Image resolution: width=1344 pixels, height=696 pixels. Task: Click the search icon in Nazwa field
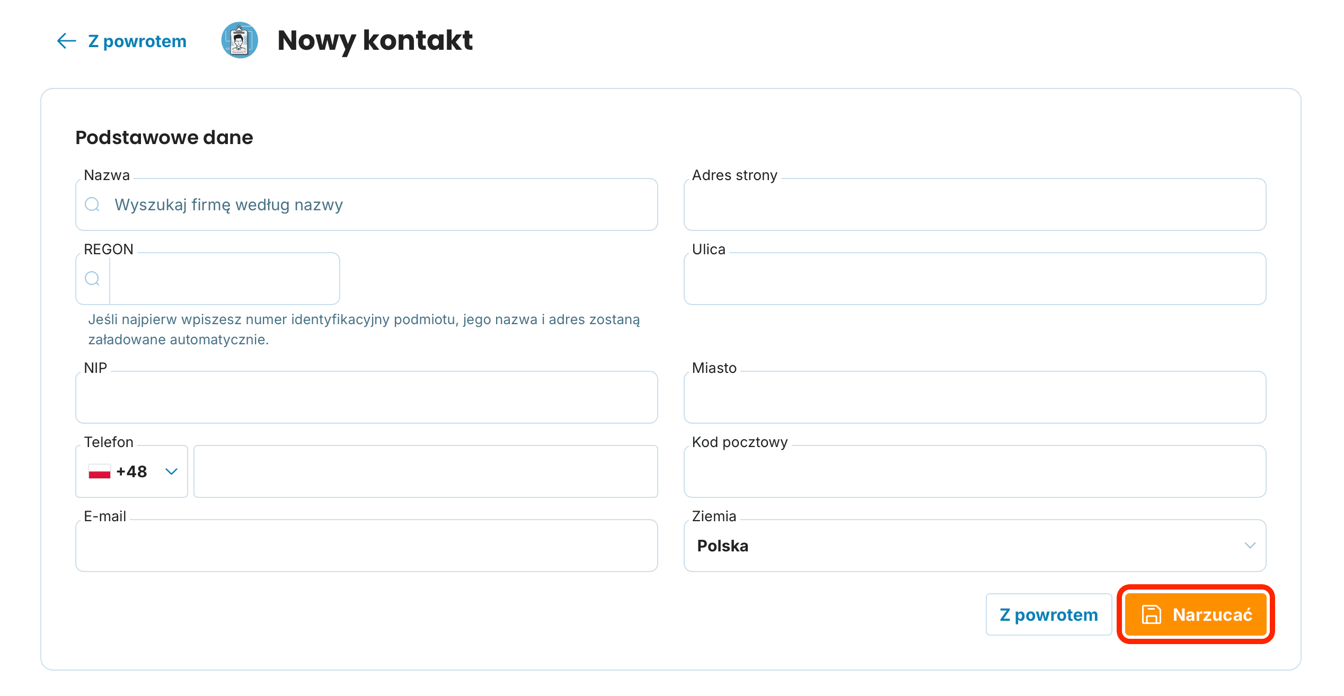pyautogui.click(x=92, y=204)
